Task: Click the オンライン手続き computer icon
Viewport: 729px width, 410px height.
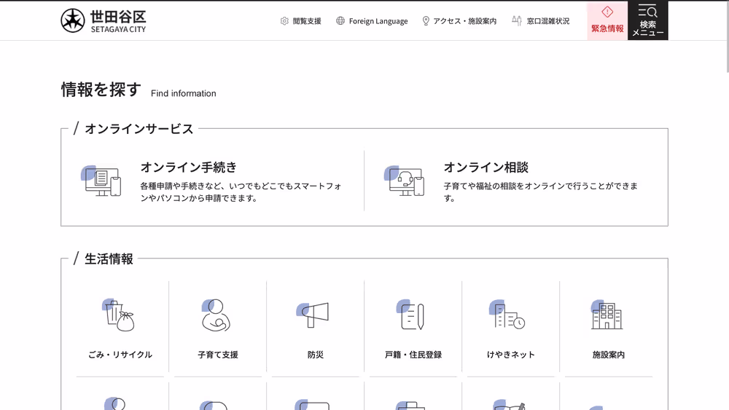Action: [x=101, y=181]
